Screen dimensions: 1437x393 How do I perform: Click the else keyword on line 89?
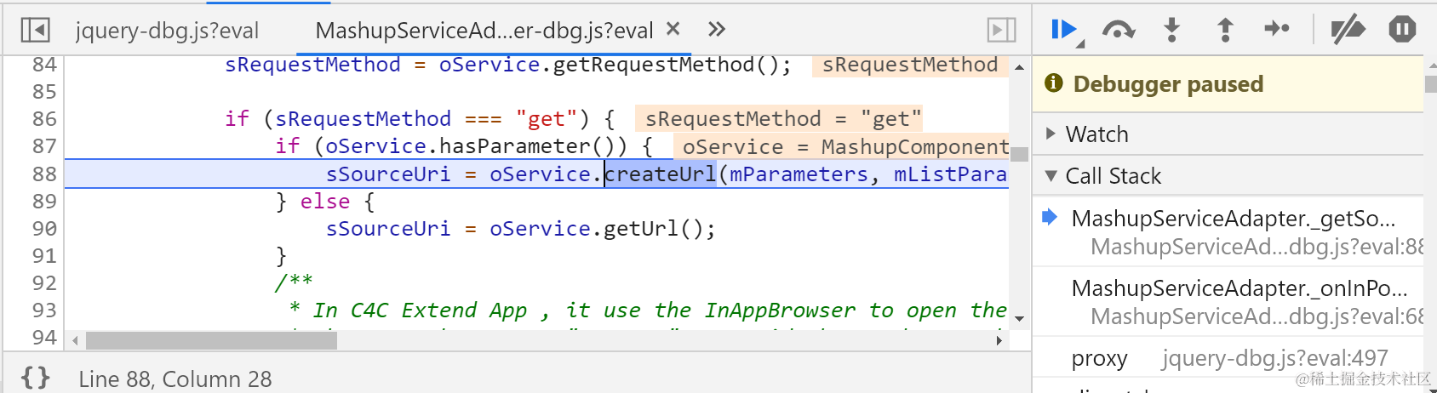tap(325, 201)
